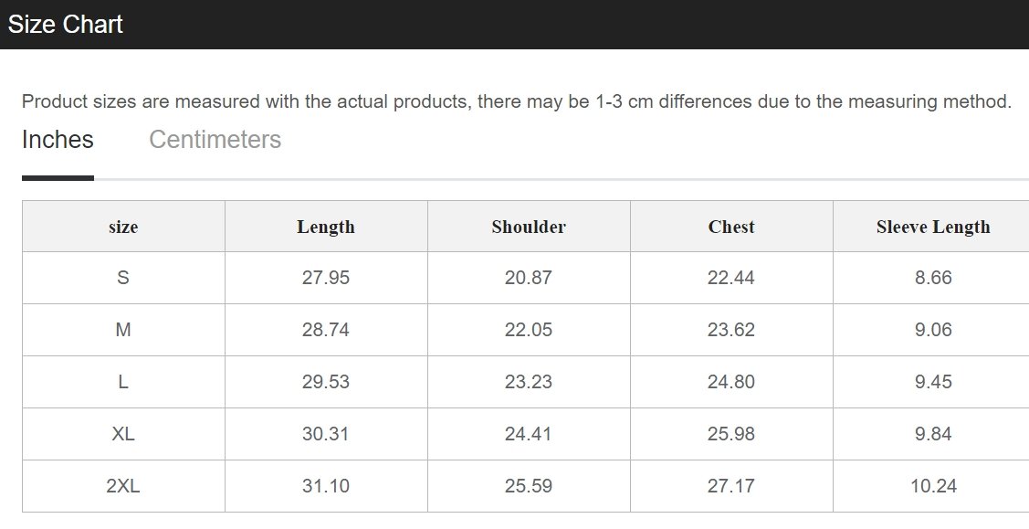This screenshot has height=529, width=1029.
Task: Select the S size row label
Action: pos(122,278)
